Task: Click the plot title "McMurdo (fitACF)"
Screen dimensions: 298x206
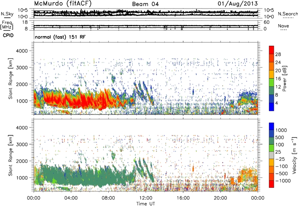Action: click(63, 4)
